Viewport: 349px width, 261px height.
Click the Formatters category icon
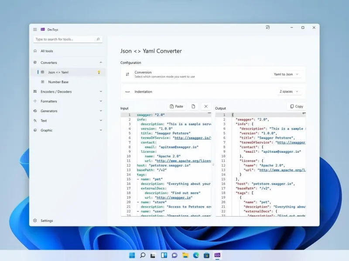tap(35, 101)
